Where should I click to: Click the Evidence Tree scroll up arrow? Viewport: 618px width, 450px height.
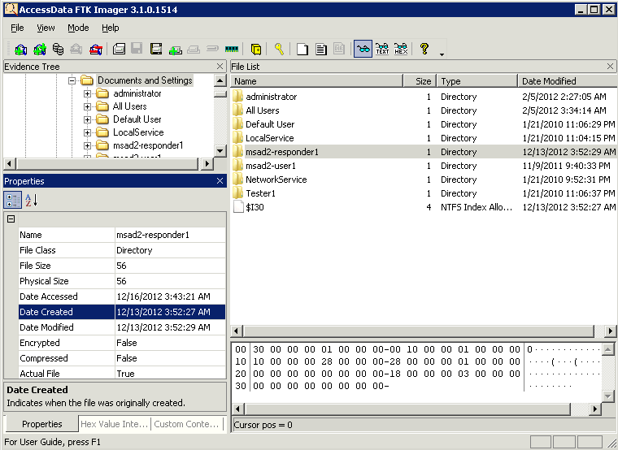pyautogui.click(x=220, y=81)
